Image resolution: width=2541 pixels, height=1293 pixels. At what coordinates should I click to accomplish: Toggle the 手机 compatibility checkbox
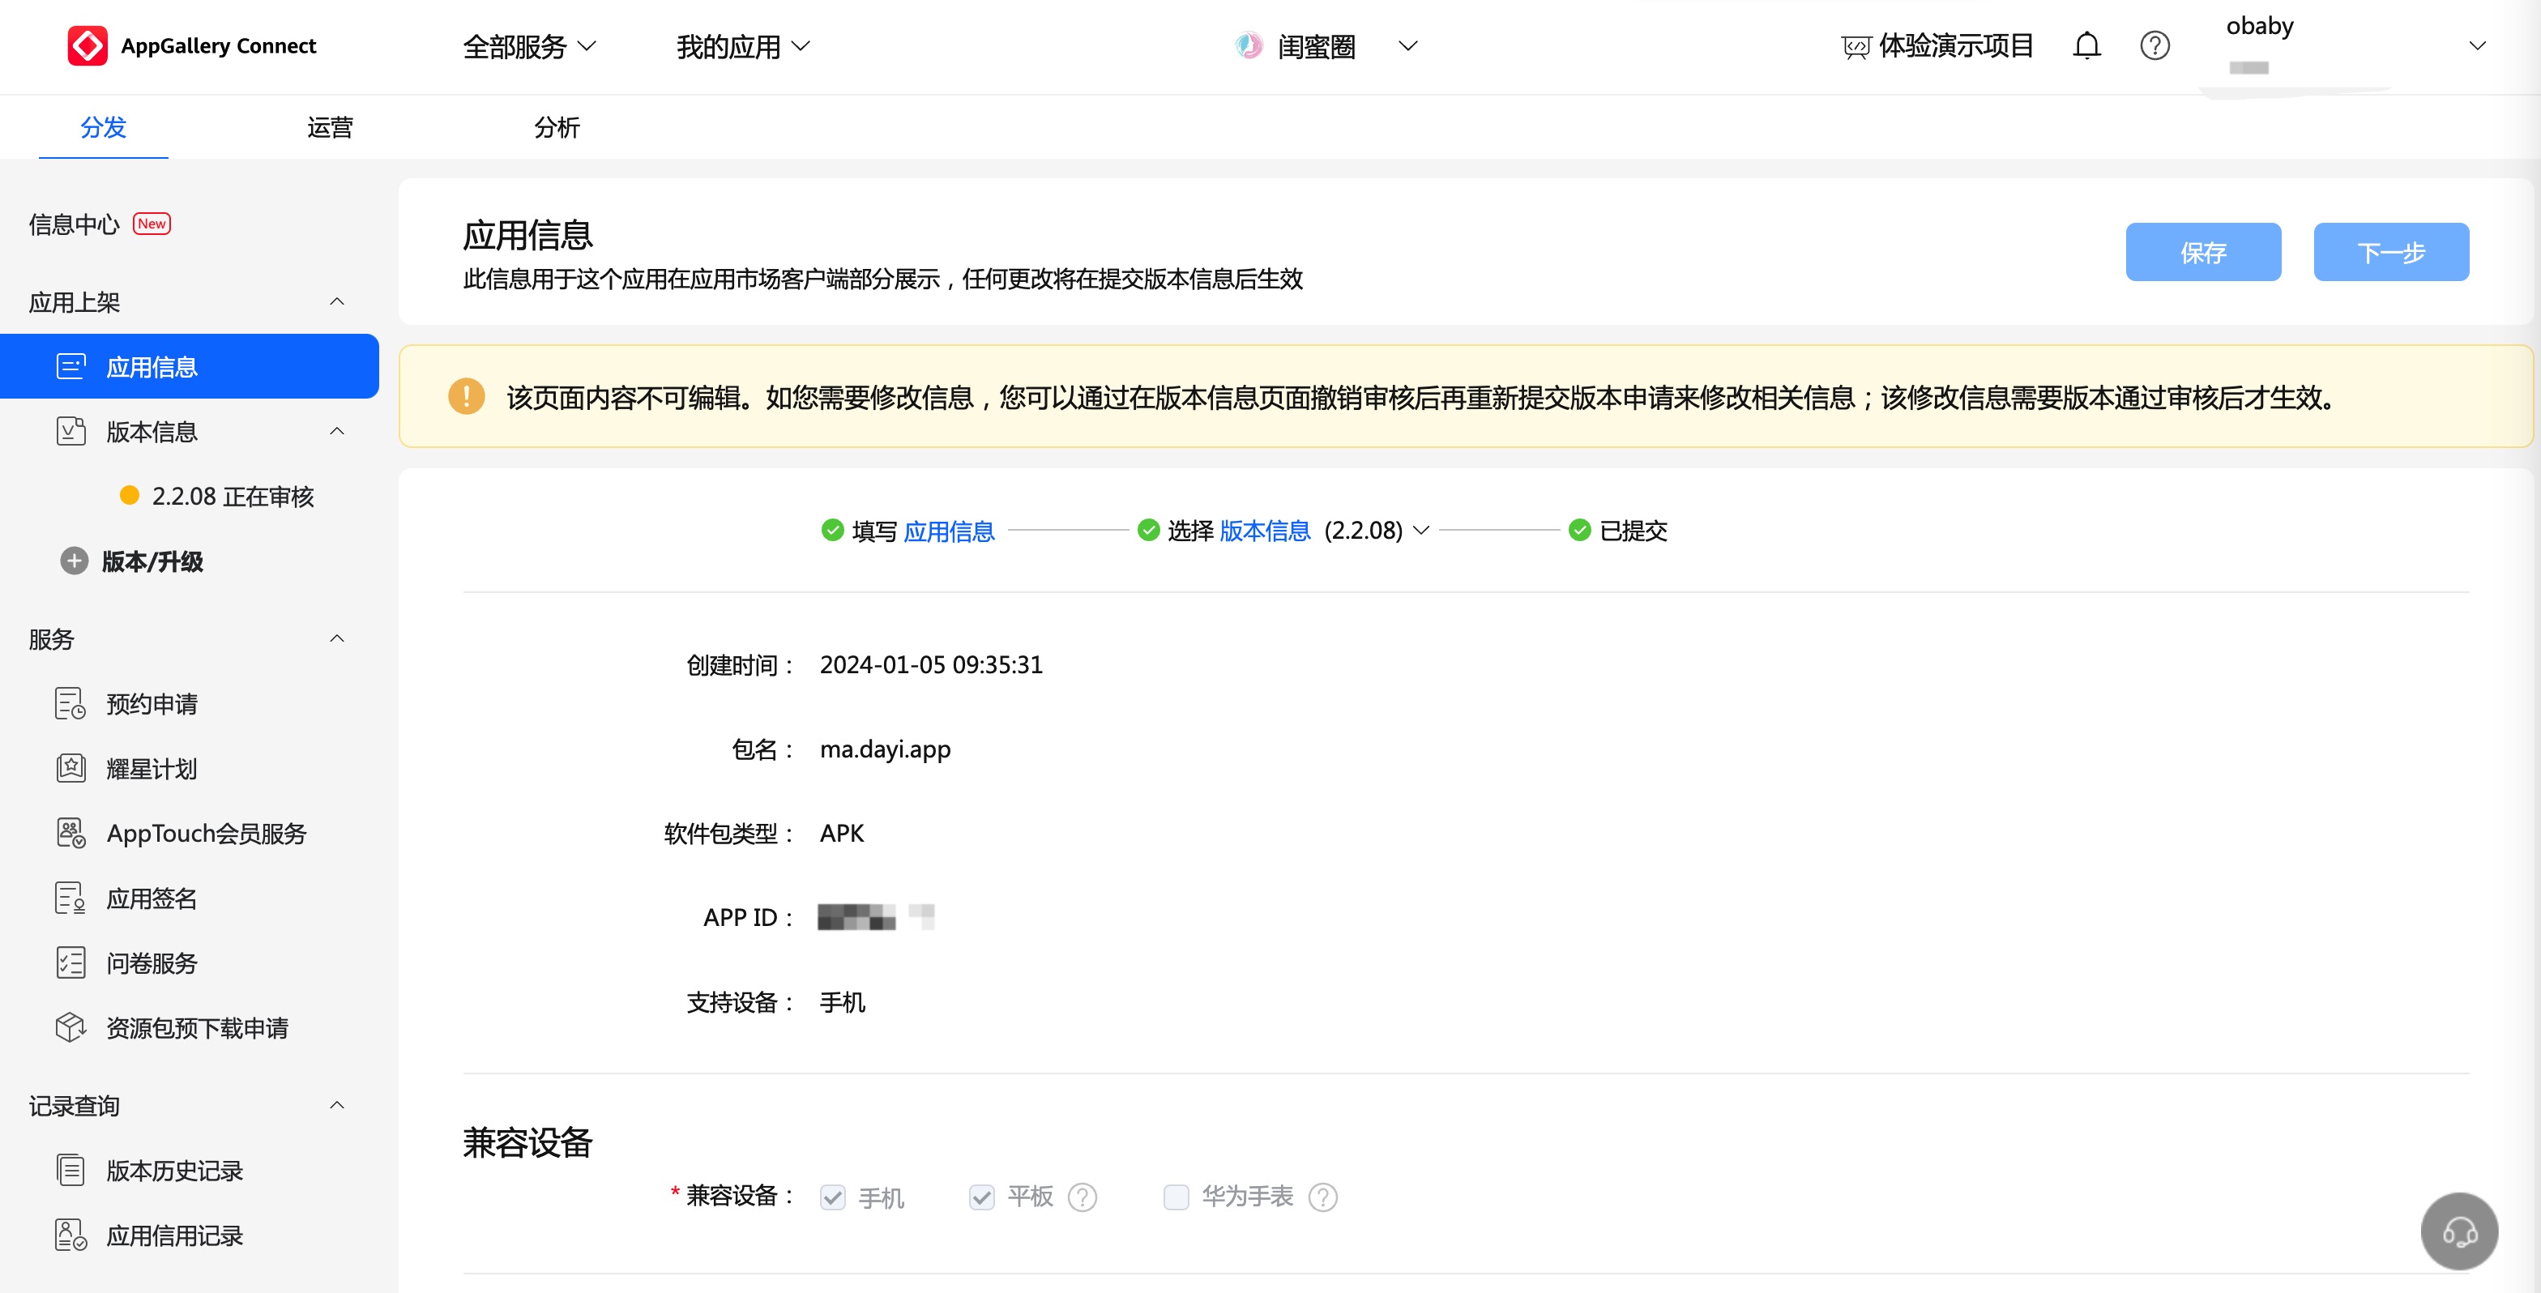[832, 1197]
